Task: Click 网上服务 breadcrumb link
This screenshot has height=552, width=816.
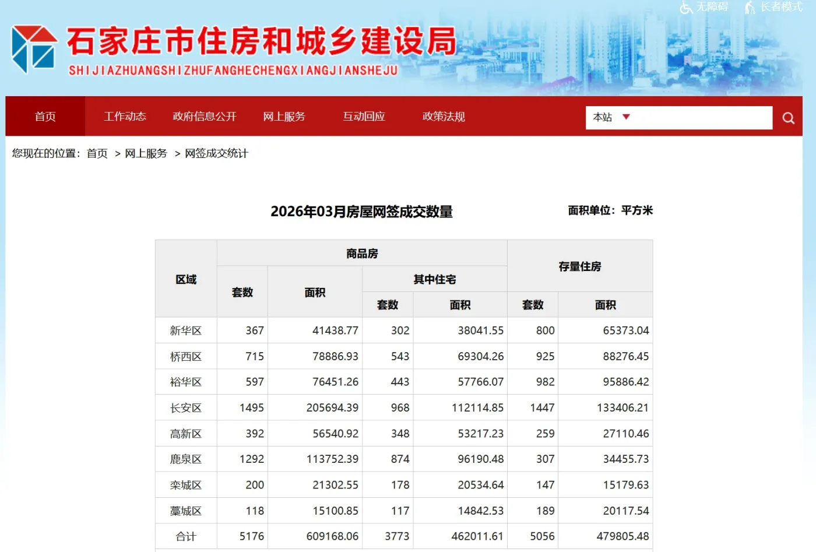Action: 146,153
